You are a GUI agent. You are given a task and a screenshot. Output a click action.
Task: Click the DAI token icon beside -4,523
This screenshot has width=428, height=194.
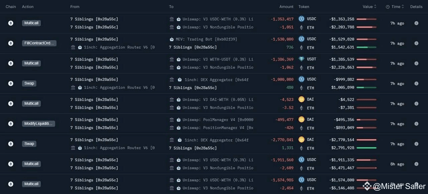point(301,99)
